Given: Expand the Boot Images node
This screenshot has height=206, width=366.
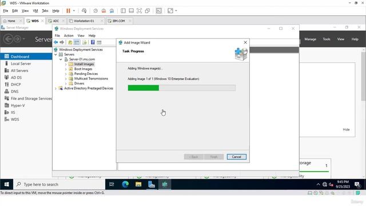Looking at the screenshot, I should coord(66,69).
